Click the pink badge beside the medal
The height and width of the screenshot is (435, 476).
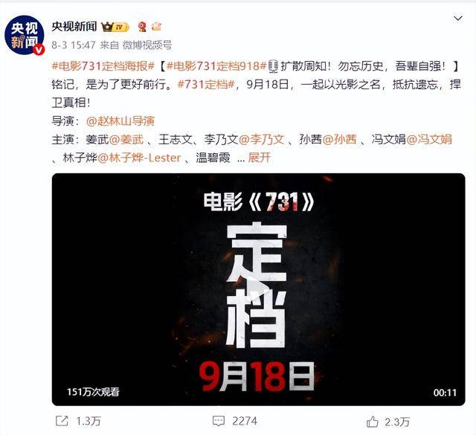tap(157, 27)
